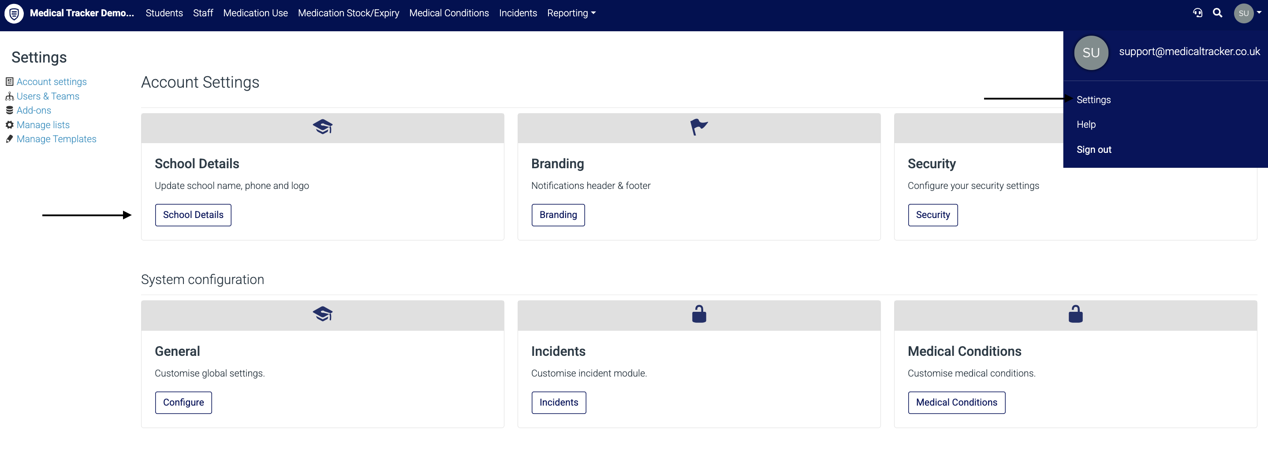This screenshot has height=458, width=1268.
Task: Click the flag icon on Branding card
Action: coord(698,127)
